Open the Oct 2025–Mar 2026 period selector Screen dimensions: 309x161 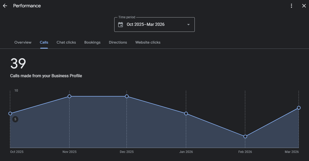click(x=146, y=25)
